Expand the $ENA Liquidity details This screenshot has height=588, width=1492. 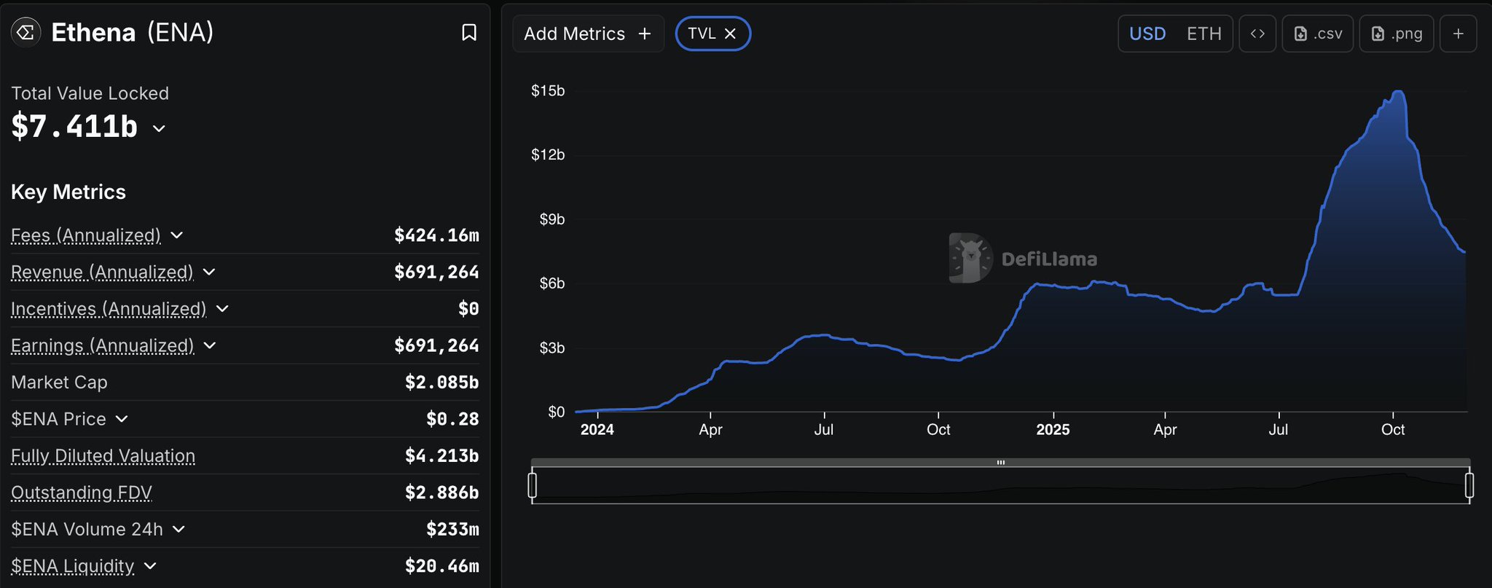click(x=150, y=566)
